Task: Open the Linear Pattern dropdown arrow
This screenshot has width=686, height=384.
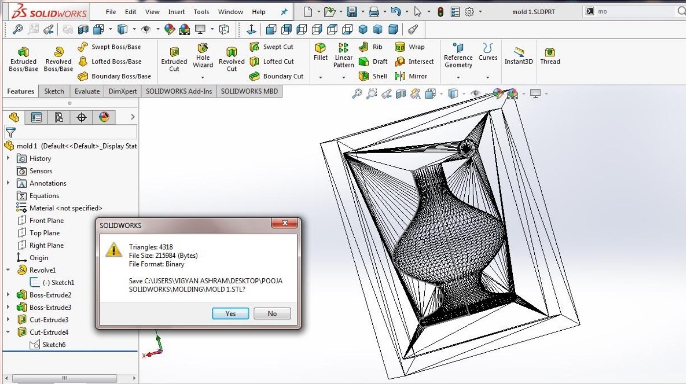Action: (343, 77)
